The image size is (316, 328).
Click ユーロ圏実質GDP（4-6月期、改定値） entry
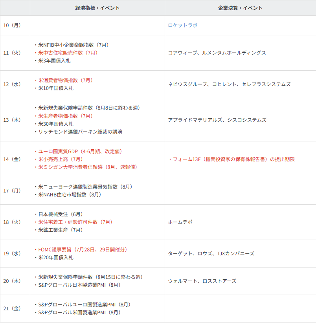click(79, 151)
